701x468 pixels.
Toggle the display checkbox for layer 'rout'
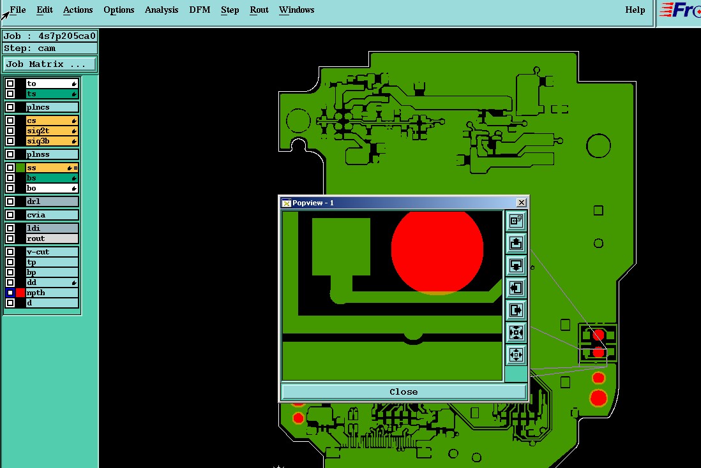coord(10,238)
